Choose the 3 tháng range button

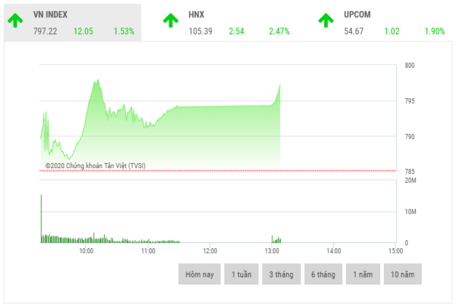coord(281,274)
